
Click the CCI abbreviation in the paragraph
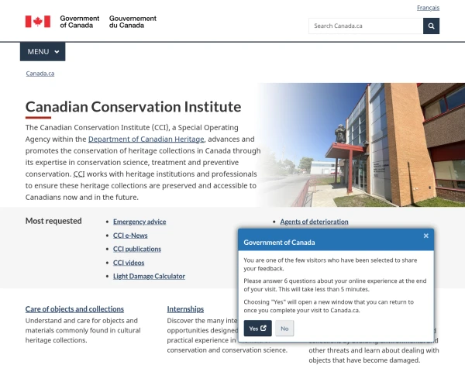pyautogui.click(x=79, y=174)
